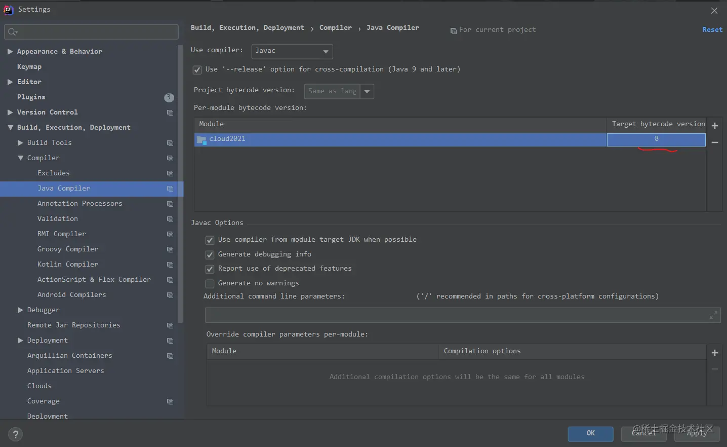Click project-level icon beside Groovy Compiler
Screen dimensions: 727x447
(170, 249)
